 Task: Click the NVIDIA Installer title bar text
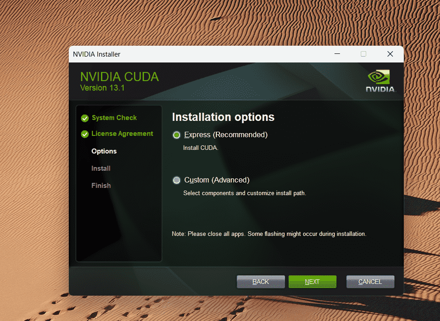96,54
